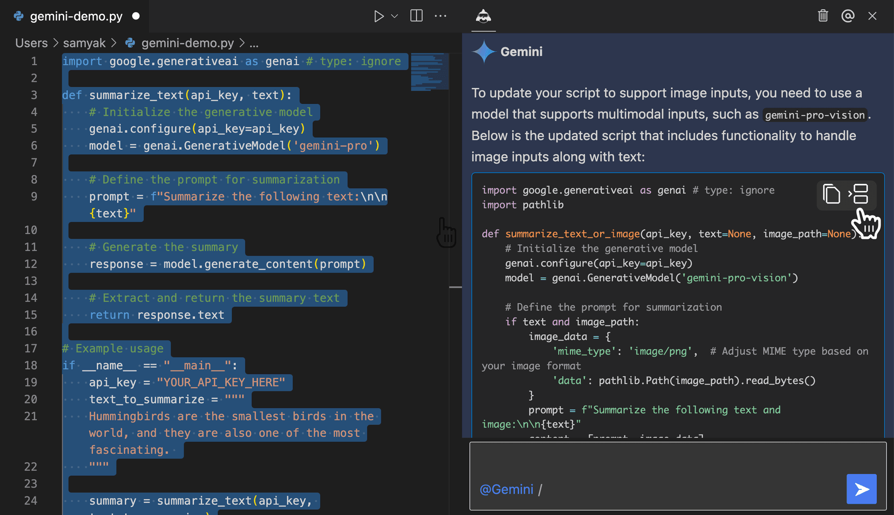Screen dimensions: 894x515
Task: Click the Python file icon in breadcrumb
Action: pos(130,43)
